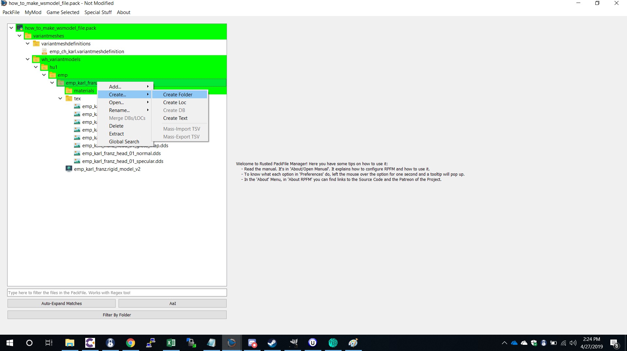Open Steam from taskbar
627x351 pixels.
[x=272, y=343]
